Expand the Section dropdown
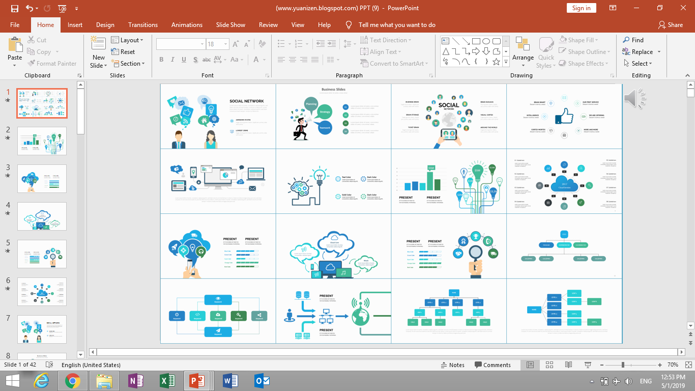 [128, 64]
